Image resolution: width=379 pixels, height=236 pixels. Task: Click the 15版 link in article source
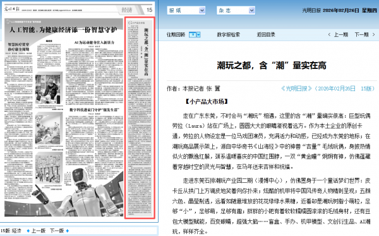[366, 89]
